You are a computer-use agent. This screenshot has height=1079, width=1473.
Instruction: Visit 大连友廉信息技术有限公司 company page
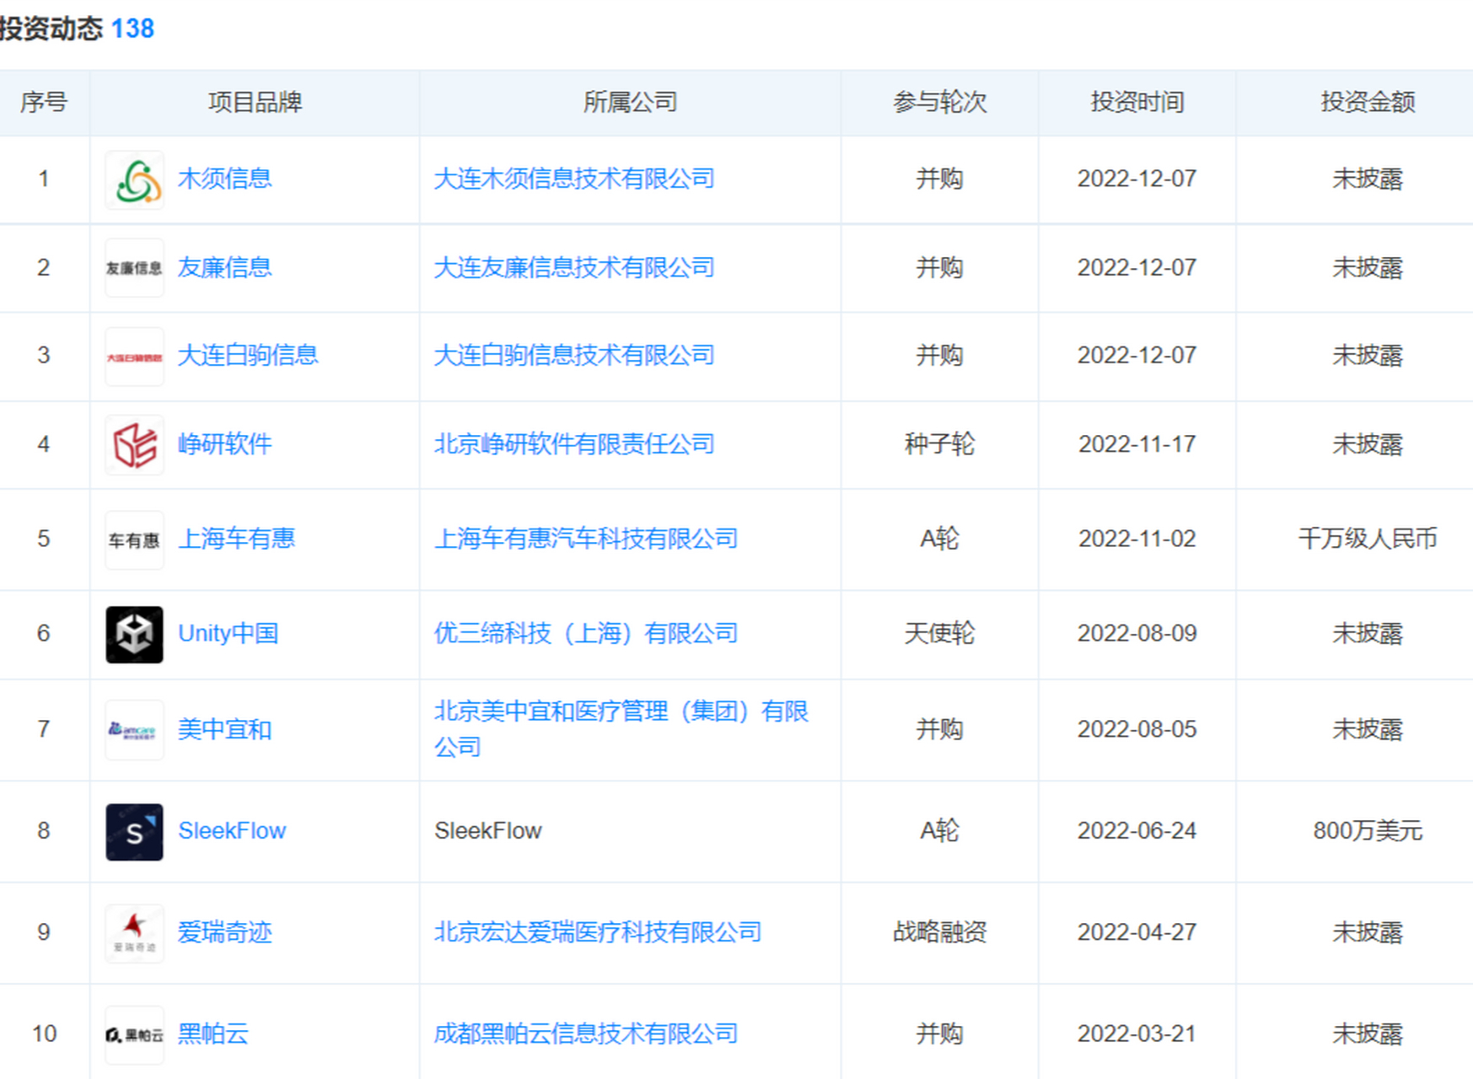pyautogui.click(x=574, y=267)
